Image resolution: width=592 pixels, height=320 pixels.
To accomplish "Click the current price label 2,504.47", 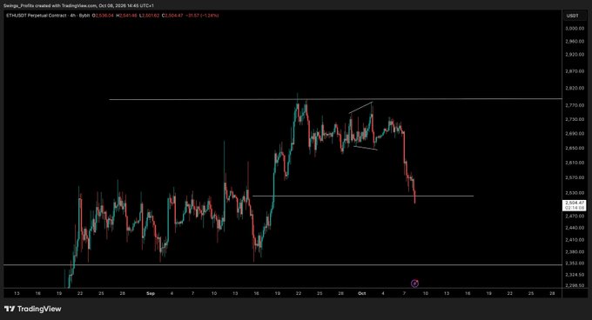I will click(x=575, y=203).
